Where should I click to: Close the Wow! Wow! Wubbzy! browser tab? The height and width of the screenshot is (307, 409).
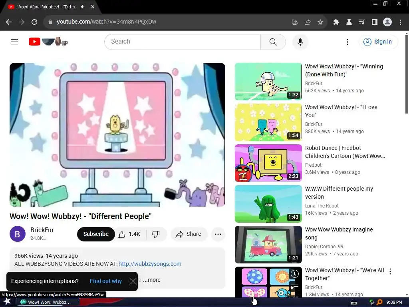[93, 7]
